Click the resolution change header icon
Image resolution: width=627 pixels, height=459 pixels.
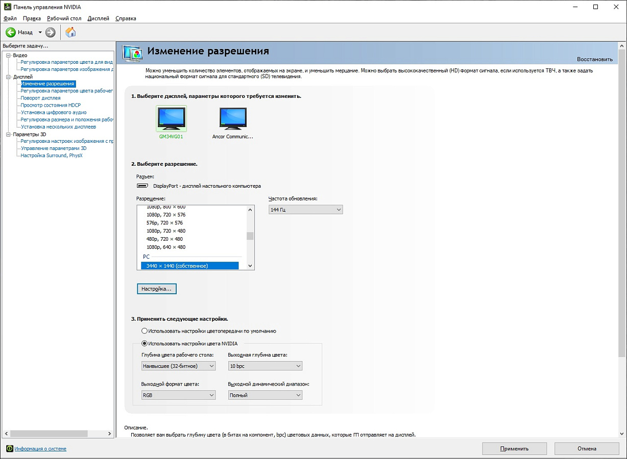133,53
